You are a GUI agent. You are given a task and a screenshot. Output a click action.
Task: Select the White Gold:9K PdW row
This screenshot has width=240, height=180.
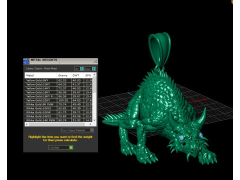click(x=58, y=104)
